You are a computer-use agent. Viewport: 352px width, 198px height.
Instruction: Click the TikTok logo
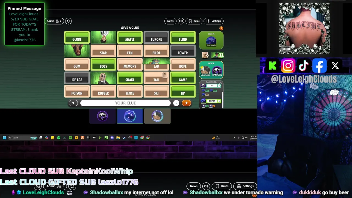[304, 66]
